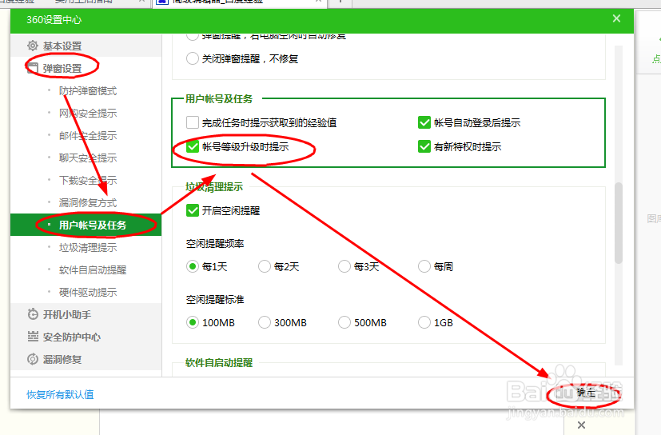The image size is (661, 435).
Task: Click the 漏洞修复 icon
Action: [33, 359]
